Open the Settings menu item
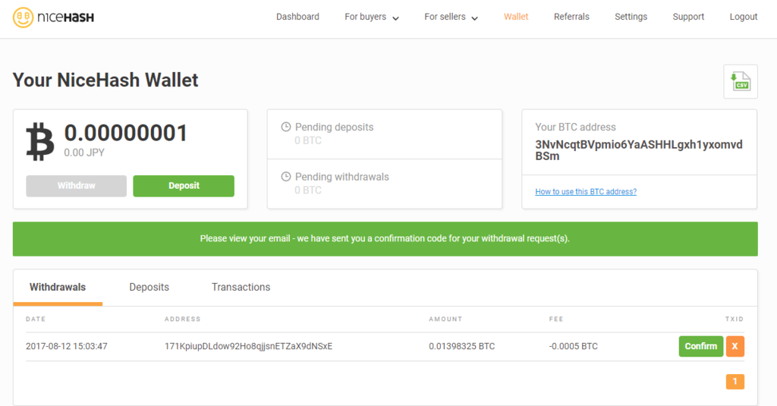The height and width of the screenshot is (406, 777). tap(631, 17)
